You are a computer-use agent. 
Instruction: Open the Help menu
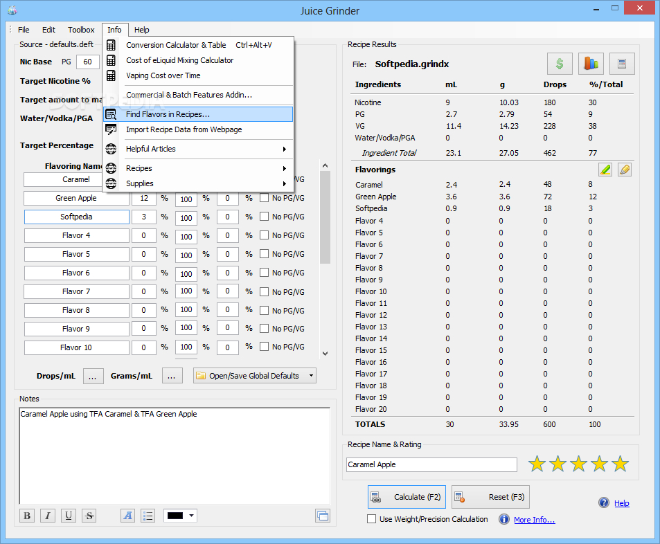coord(141,30)
